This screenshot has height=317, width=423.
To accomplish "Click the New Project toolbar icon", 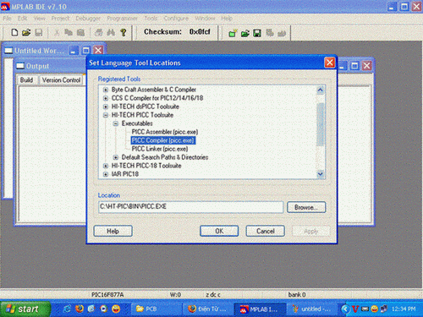I will click(x=233, y=33).
